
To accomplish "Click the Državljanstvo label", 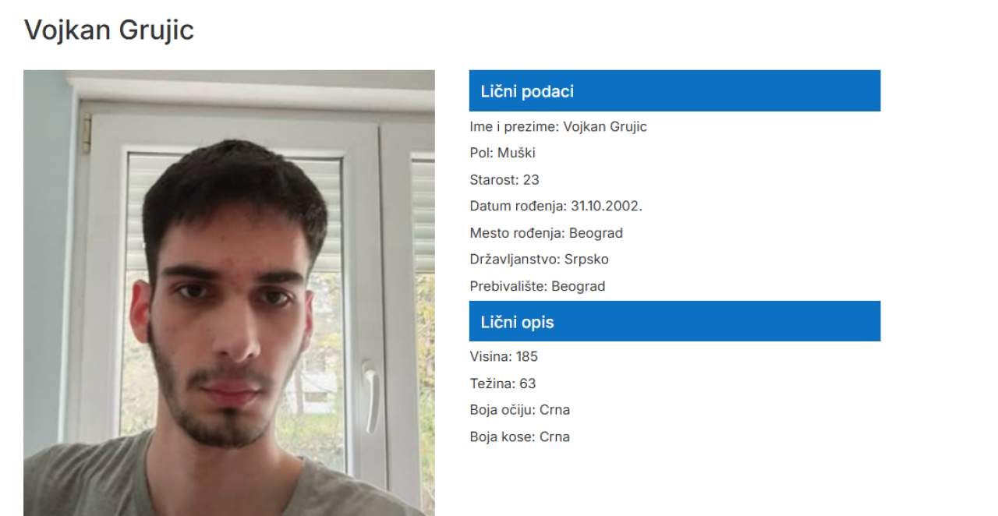I will click(515, 260).
